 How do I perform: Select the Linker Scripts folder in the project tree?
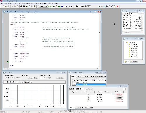(133, 55)
